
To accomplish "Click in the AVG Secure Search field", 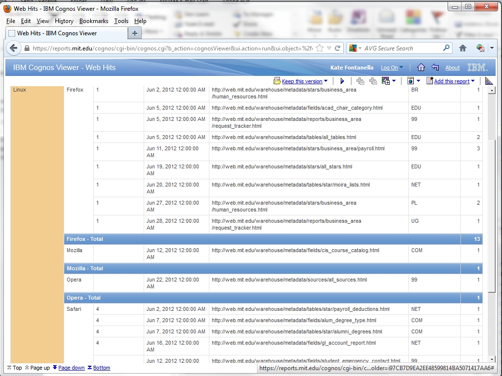I will (402, 48).
